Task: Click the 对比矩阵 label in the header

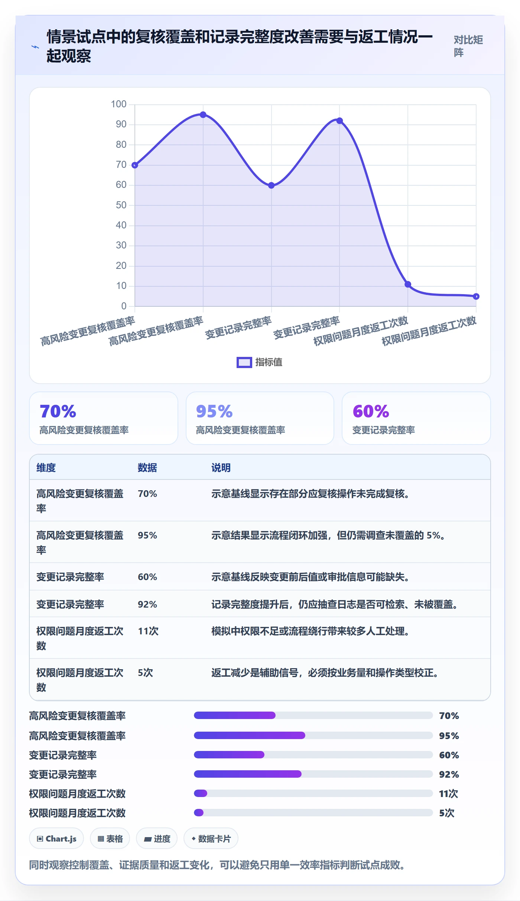Action: pyautogui.click(x=468, y=46)
